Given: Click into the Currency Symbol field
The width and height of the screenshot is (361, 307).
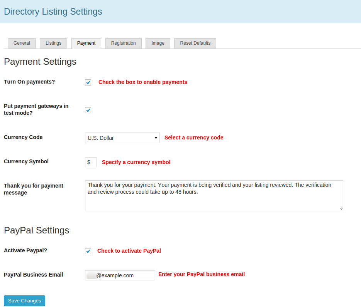Looking at the screenshot, I should click(91, 162).
